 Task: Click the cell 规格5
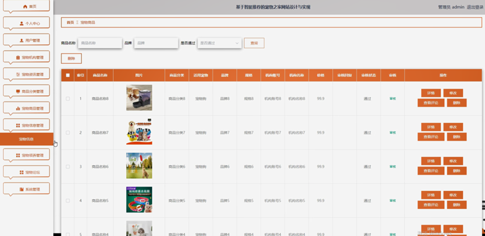249,201
